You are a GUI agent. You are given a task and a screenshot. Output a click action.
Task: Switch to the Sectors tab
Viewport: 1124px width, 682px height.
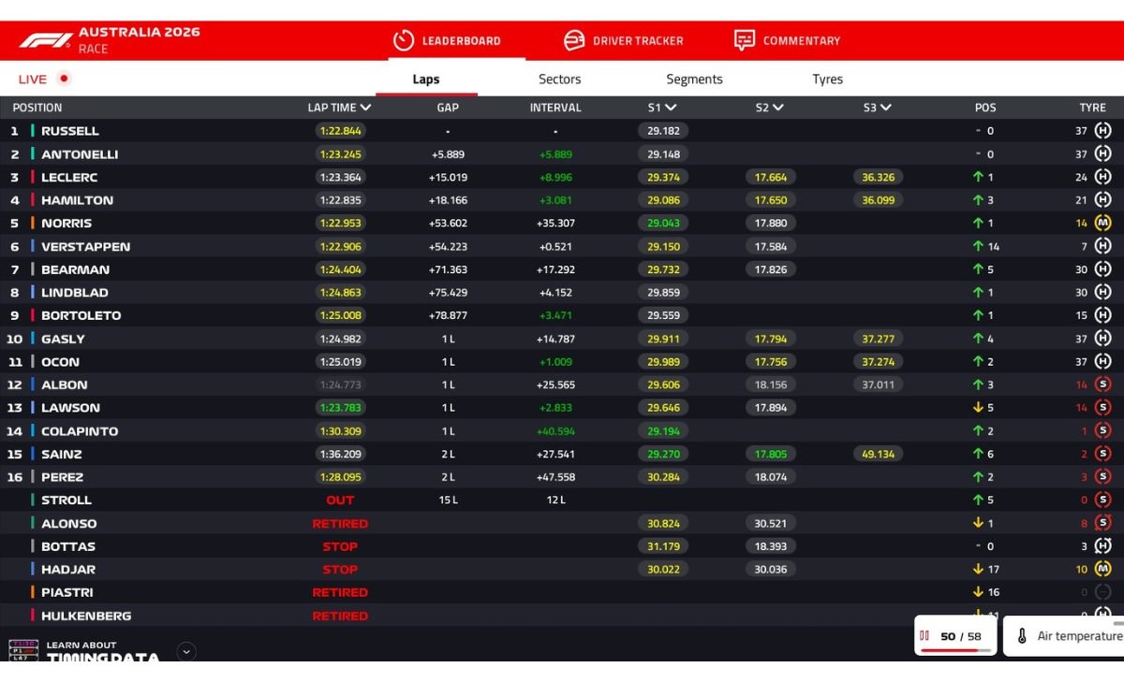click(x=559, y=80)
